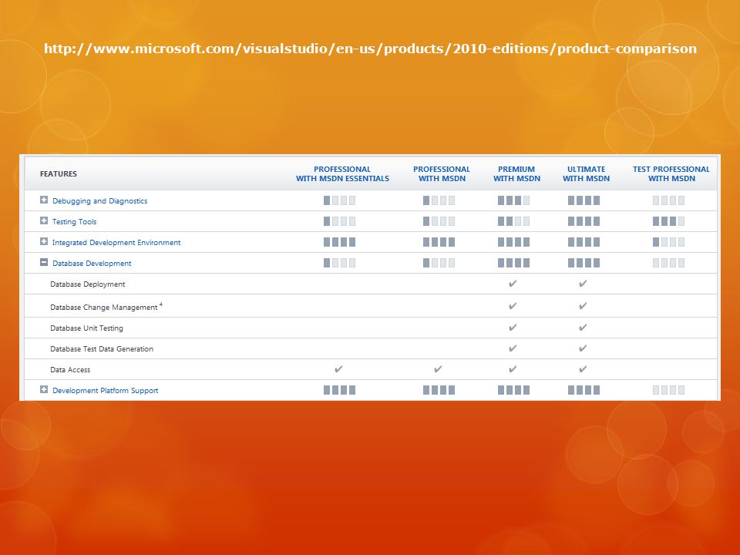Click Platform Support bars under Professional with MSDN
This screenshot has width=740, height=555.
(439, 390)
